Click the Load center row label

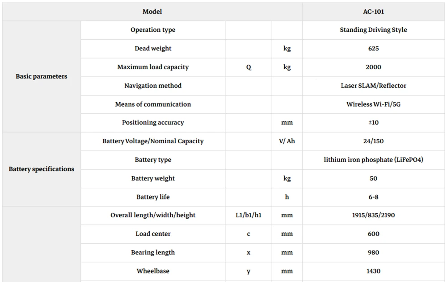pos(153,234)
